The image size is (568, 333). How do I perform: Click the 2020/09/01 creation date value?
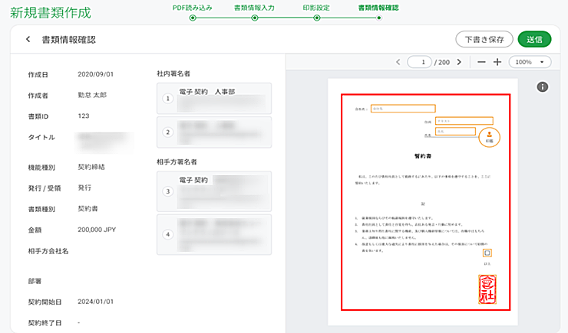tap(95, 74)
